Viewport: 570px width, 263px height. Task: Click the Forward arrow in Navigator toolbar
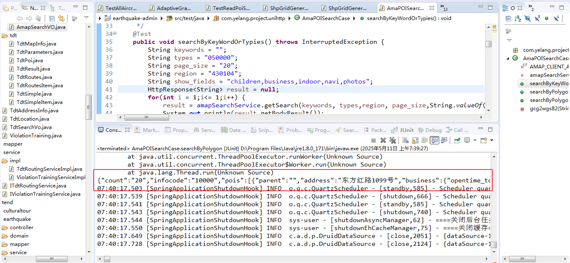point(29,18)
